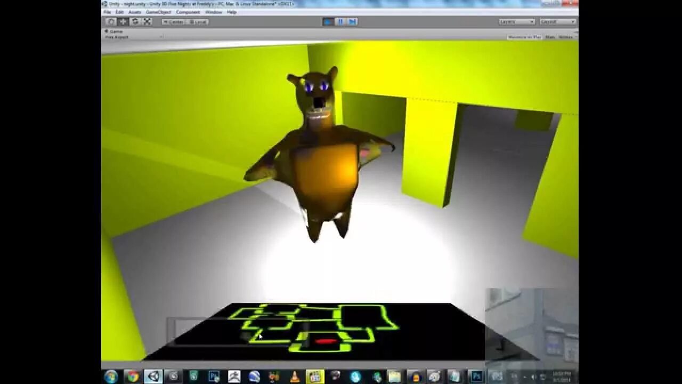Open Google Earth from the taskbar
This screenshot has width=682, height=384.
(x=254, y=377)
